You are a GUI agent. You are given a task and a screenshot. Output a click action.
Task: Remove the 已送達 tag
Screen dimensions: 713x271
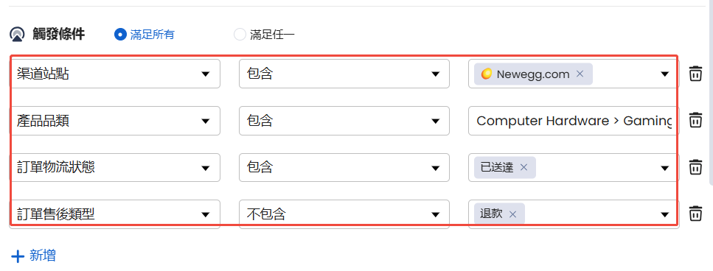click(524, 167)
